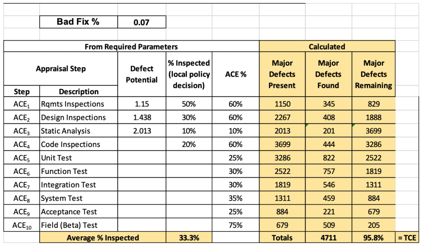Image resolution: width=423 pixels, height=248 pixels.
Task: Select Rqmts Inspections defect potential 1.15
Action: (x=142, y=104)
